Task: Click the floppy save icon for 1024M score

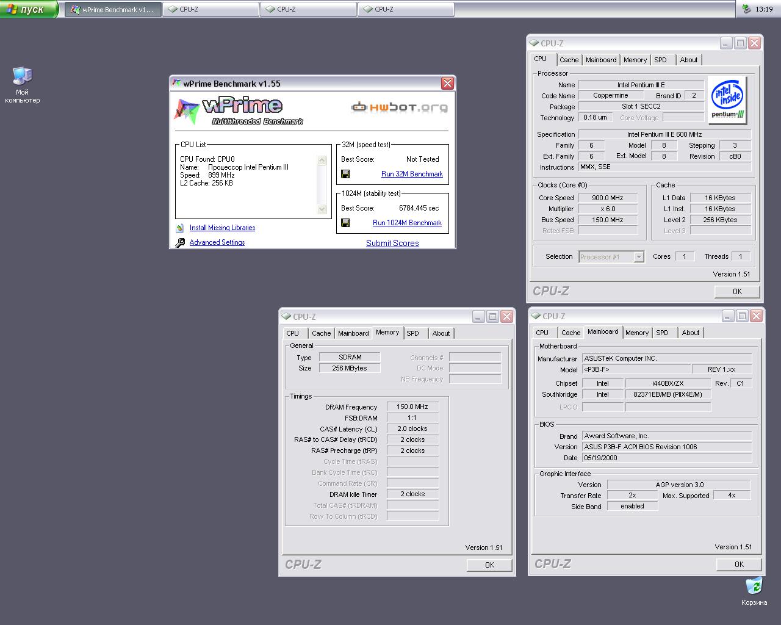Action: [x=345, y=223]
